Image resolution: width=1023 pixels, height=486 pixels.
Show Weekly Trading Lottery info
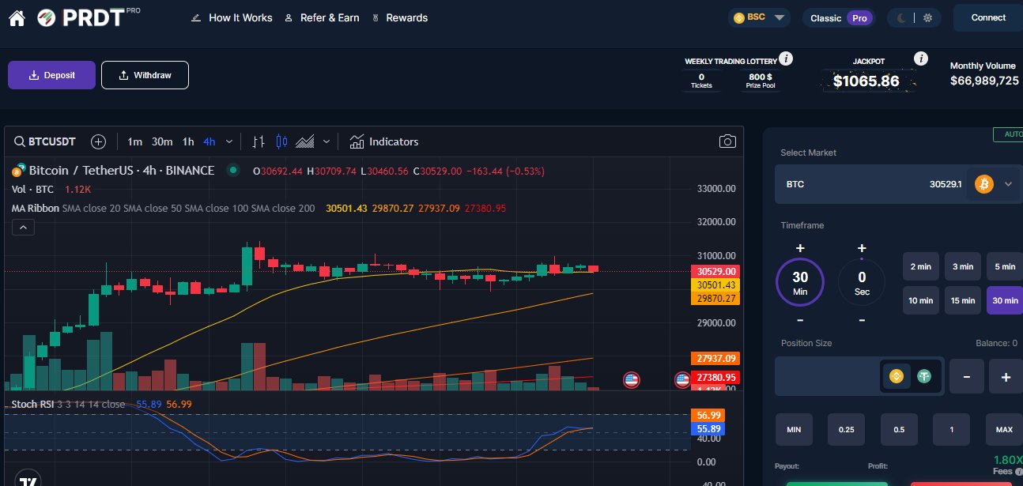(x=785, y=58)
